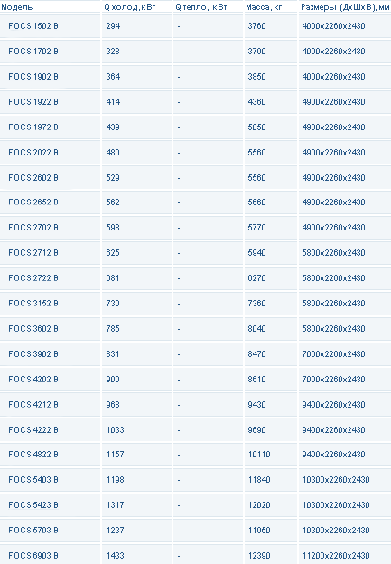Click the FOCS 6903 B model
This screenshot has width=391, height=564.
coord(33,555)
